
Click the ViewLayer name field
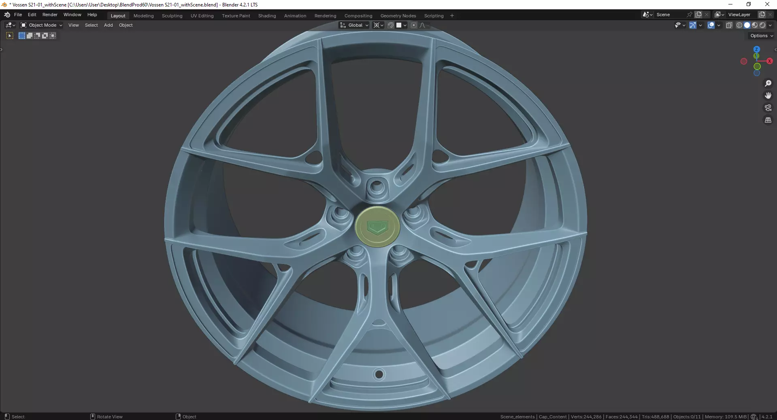pyautogui.click(x=742, y=15)
